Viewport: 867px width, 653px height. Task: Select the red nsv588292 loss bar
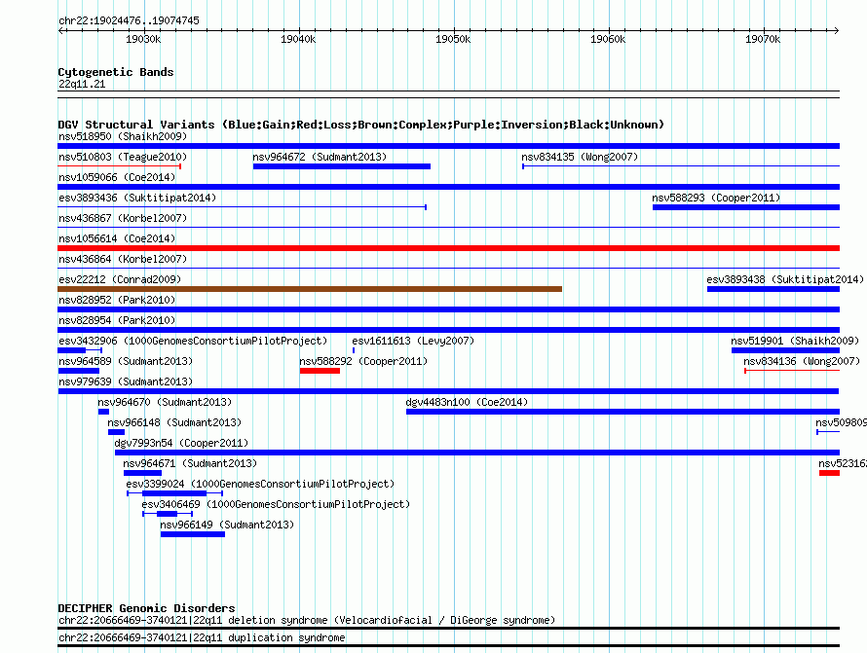(x=320, y=371)
